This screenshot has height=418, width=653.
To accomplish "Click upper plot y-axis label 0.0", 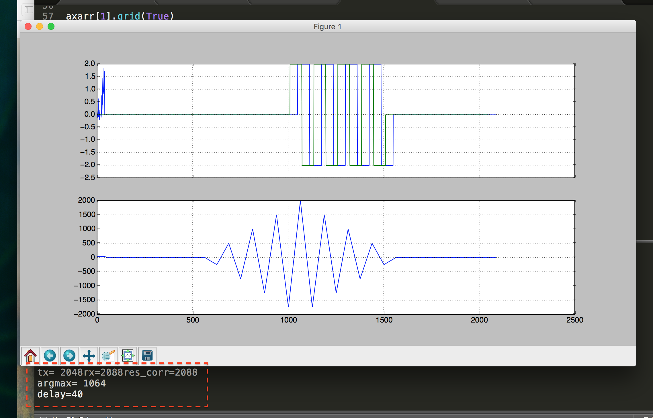I will pos(89,114).
